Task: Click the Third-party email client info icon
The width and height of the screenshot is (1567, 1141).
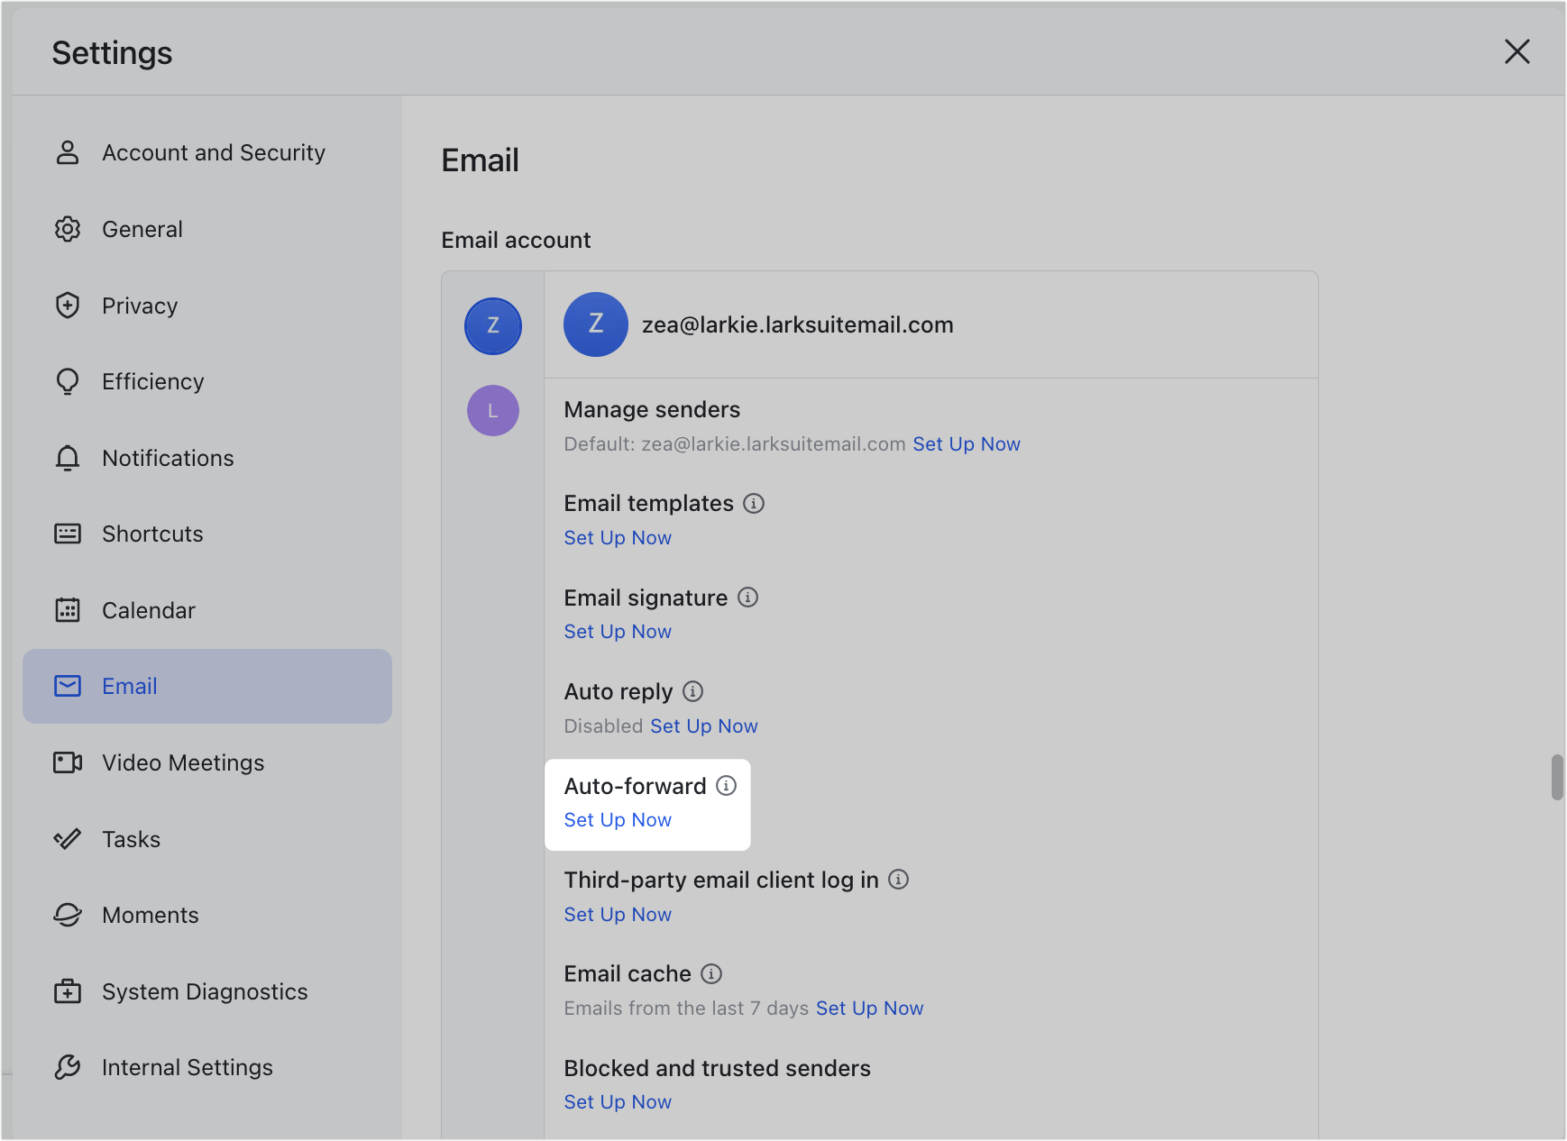Action: pyautogui.click(x=898, y=880)
